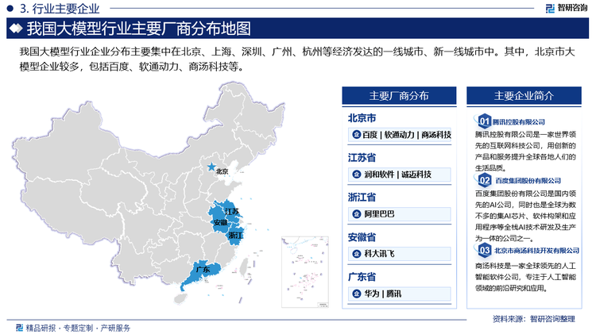Select the 主要企业简介 panel header
Image resolution: width=596 pixels, height=334 pixels.
tap(524, 96)
